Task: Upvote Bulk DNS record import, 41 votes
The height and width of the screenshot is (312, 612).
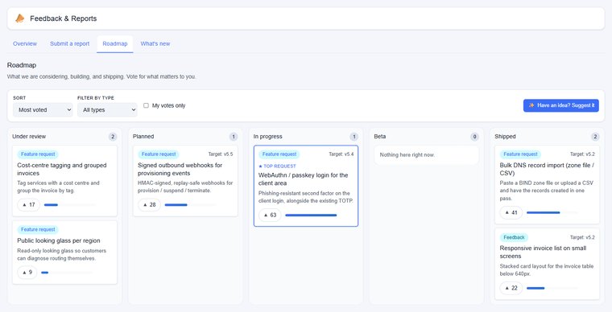Action: pyautogui.click(x=511, y=212)
